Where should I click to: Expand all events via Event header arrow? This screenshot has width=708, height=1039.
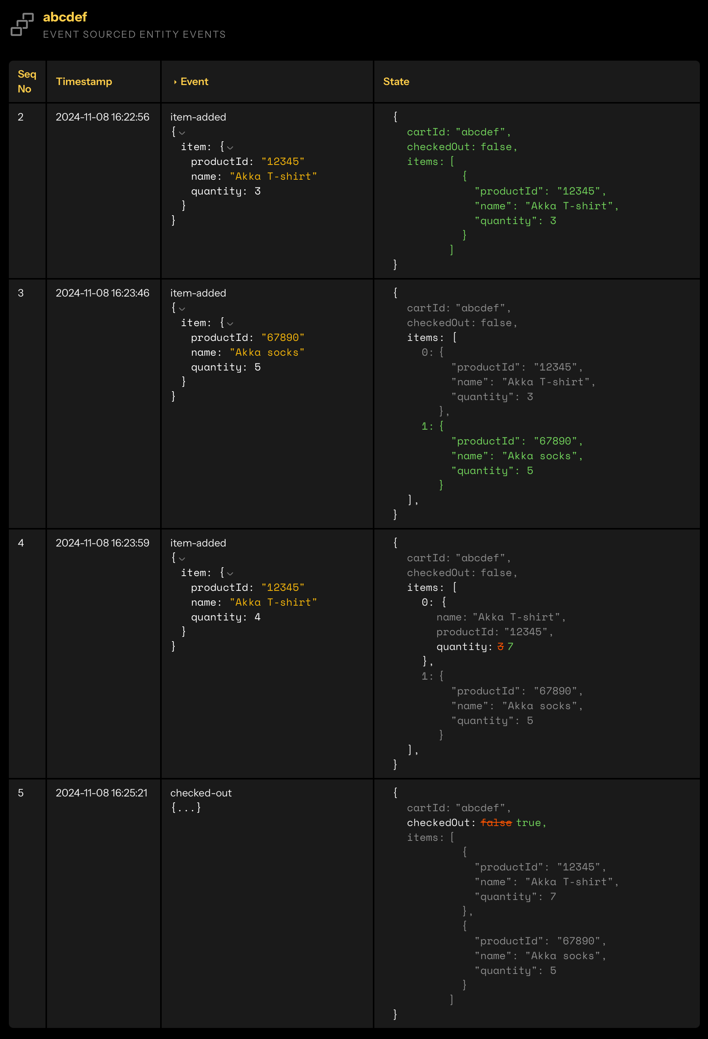click(x=175, y=82)
